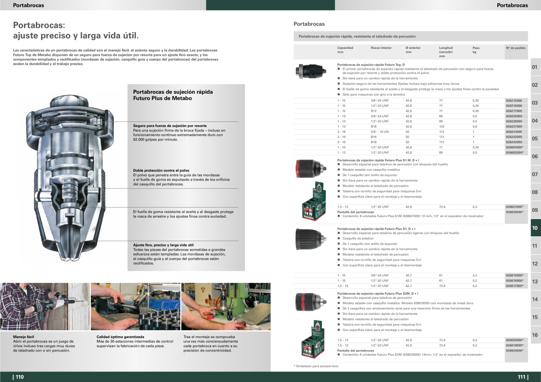
Task: Open chapter tab 03
Action: point(535,103)
